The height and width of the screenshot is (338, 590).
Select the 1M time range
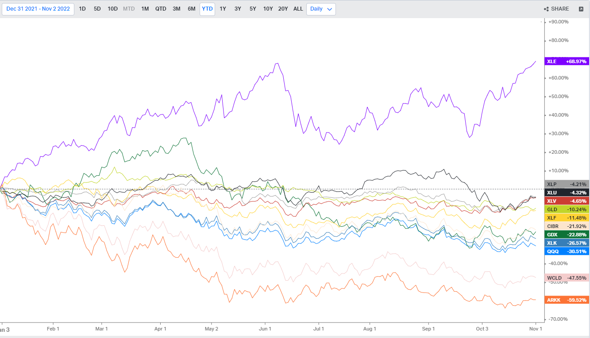point(145,9)
